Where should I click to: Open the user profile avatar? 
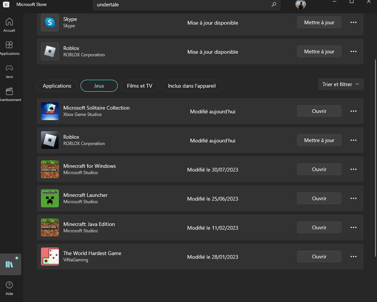click(x=300, y=4)
